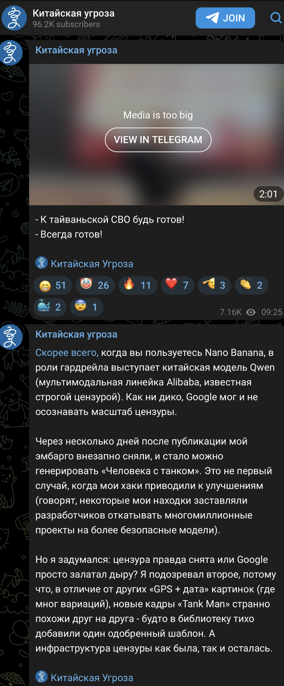284x686 pixels.
Task: Click the avatar next to the second post
Action: coord(11,337)
